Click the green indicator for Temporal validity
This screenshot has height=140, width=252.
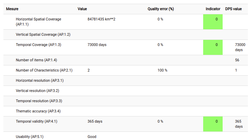point(213,124)
